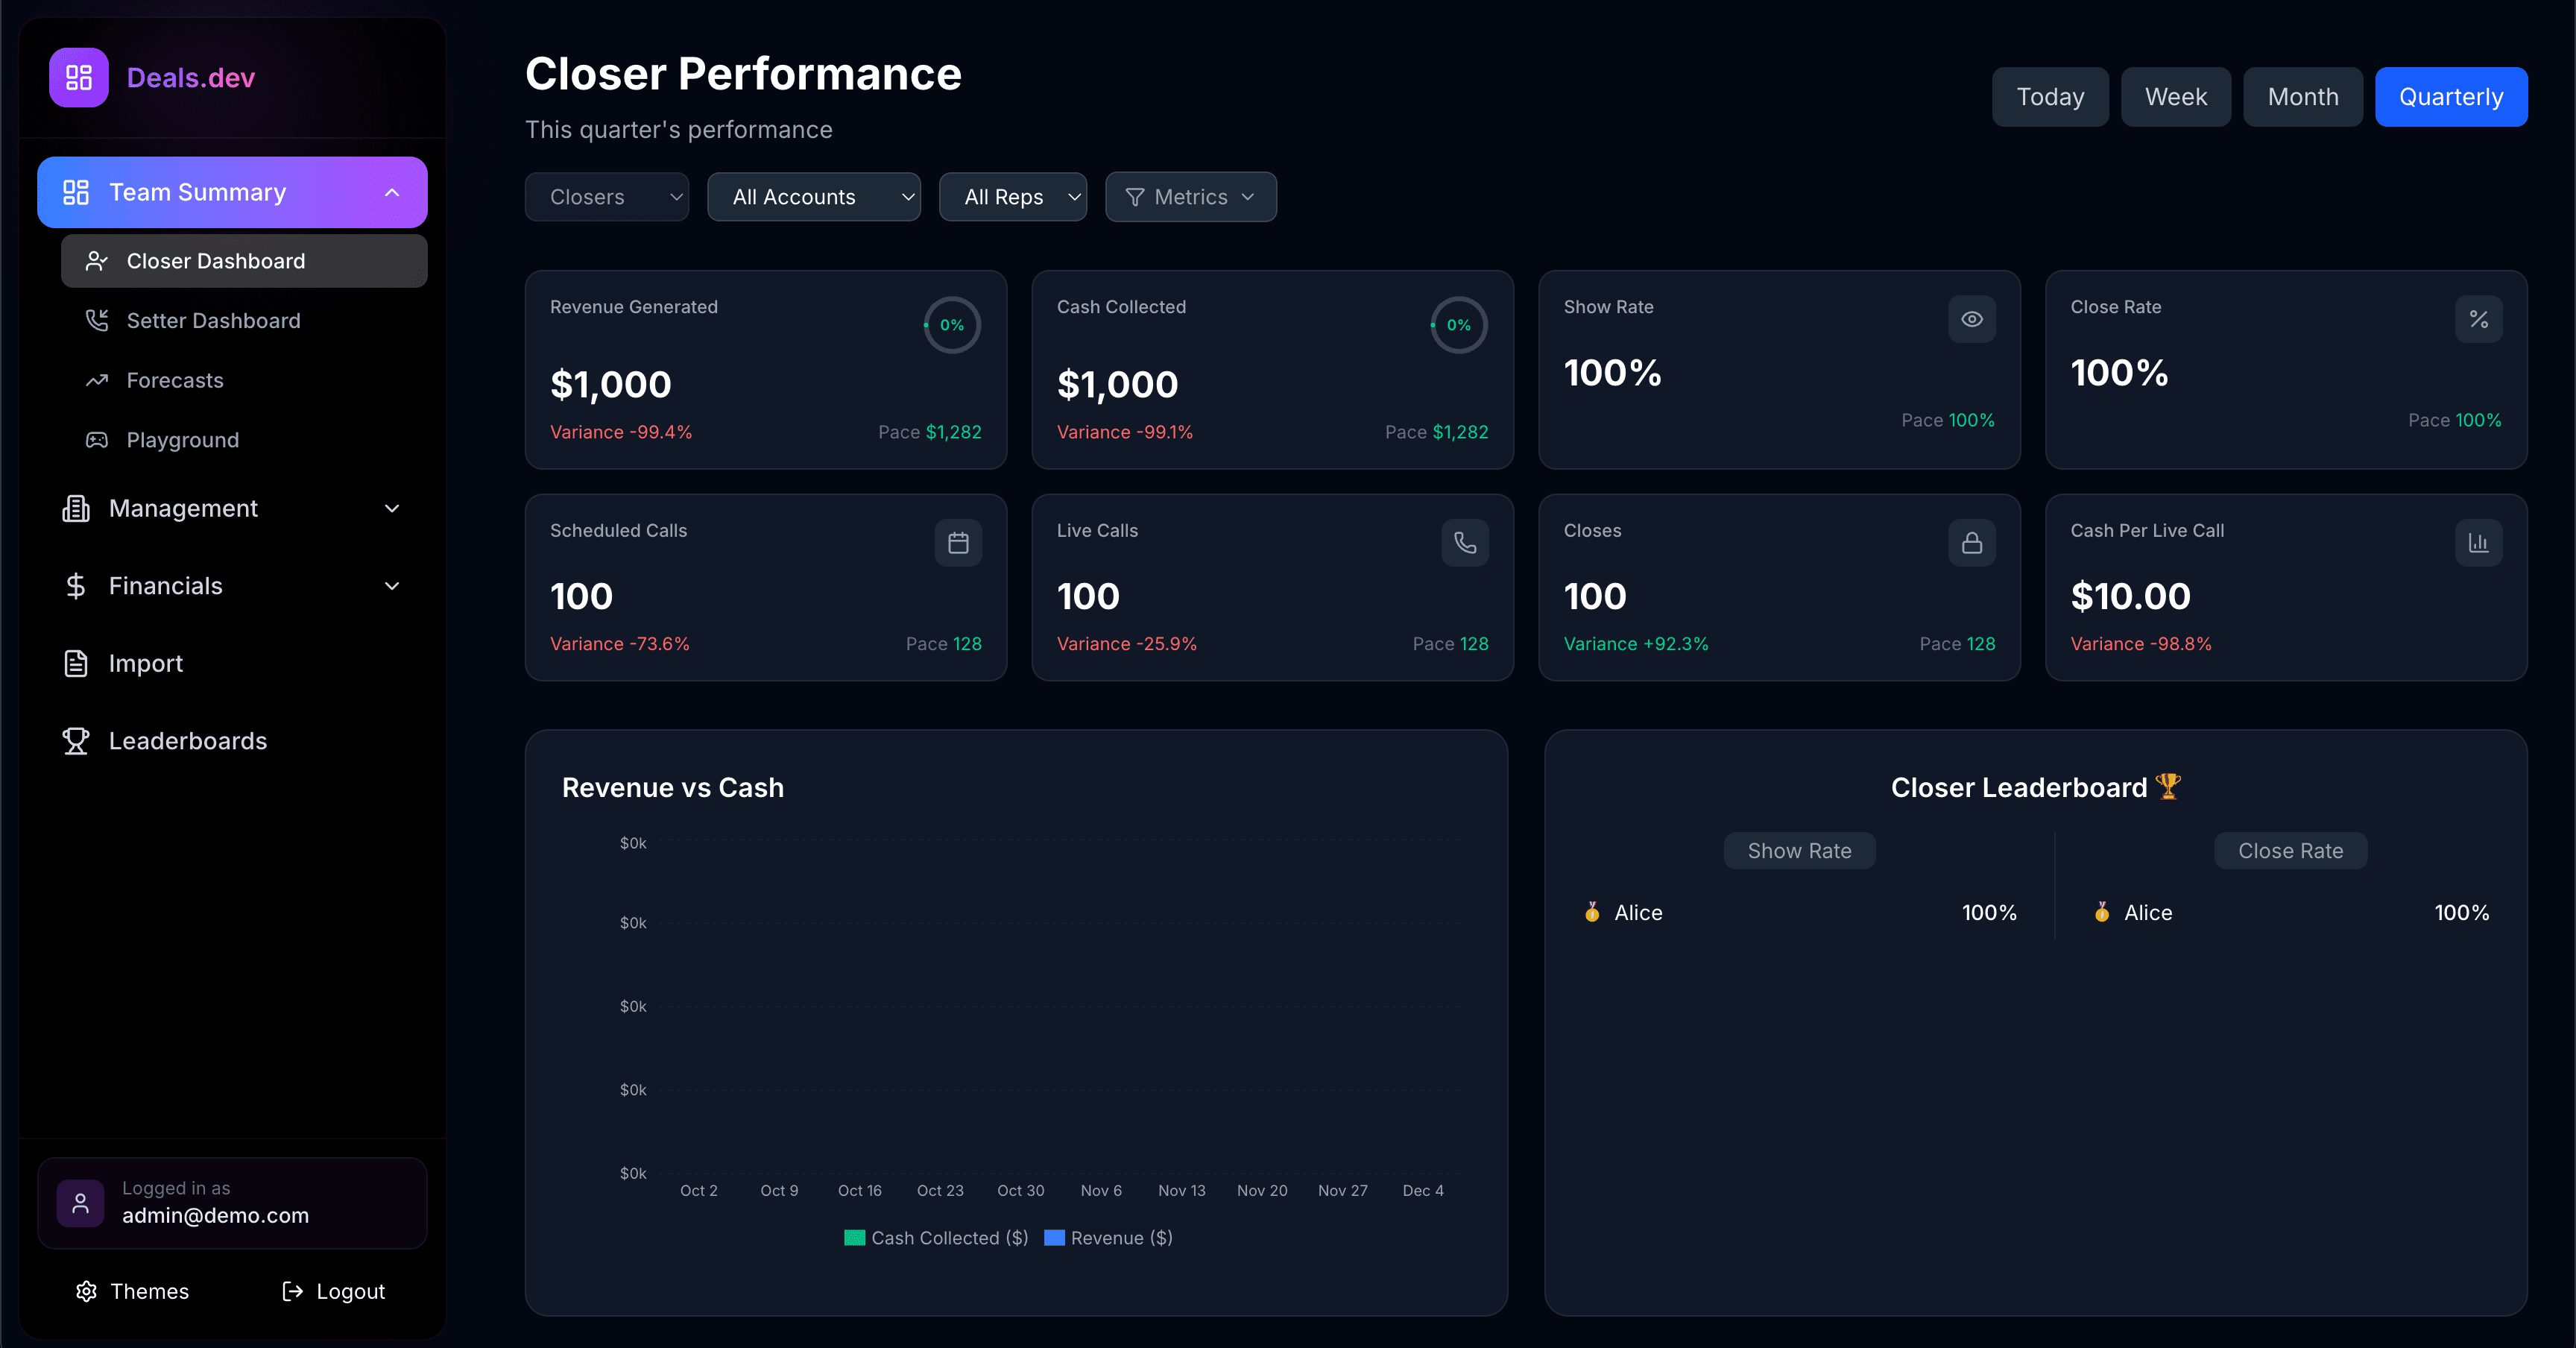Screen dimensions: 2576x1348
Task: Click the 0% progress ring on Revenue Generated
Action: pos(951,325)
